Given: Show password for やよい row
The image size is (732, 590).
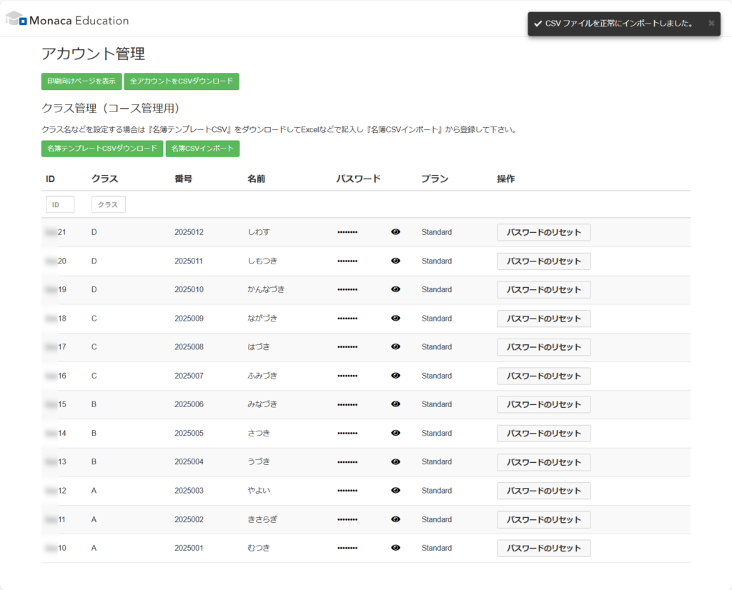Looking at the screenshot, I should pyautogui.click(x=395, y=490).
